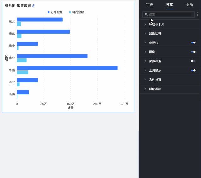Click the 利润金额 legend marker

70,12
